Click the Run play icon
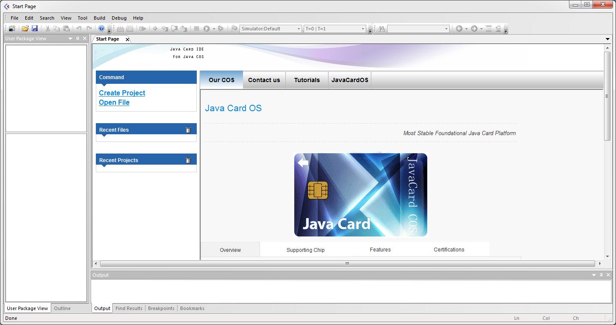Viewport: 616px width, 325px height. click(207, 29)
